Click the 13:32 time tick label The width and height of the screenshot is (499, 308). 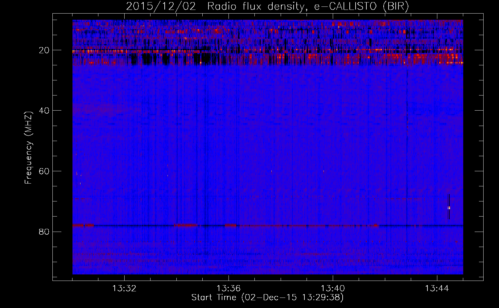click(124, 289)
